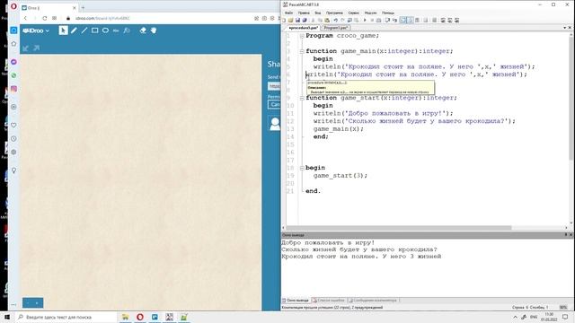Screen dimensions: 575x323
Task: Select the pointer tool in IDroo toolbar
Action: point(63,31)
